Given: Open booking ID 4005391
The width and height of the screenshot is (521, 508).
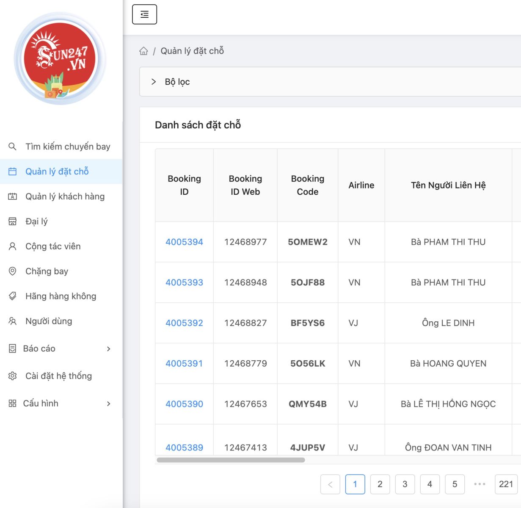Looking at the screenshot, I should tap(184, 364).
